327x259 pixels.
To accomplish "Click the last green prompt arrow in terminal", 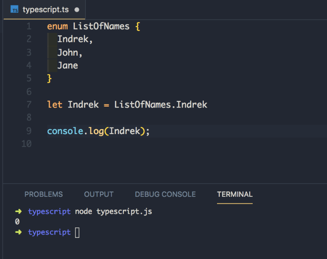I will 18,232.
